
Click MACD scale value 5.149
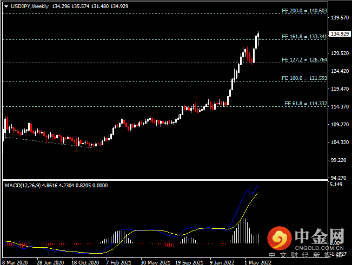pos(336,185)
